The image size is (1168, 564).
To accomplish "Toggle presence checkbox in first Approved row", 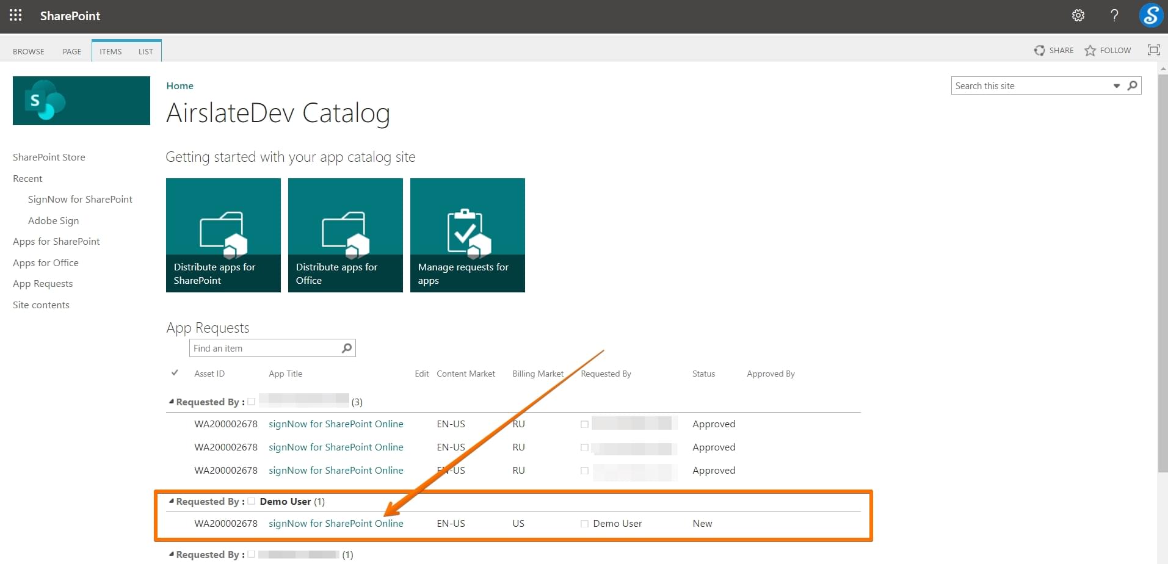I will click(584, 424).
